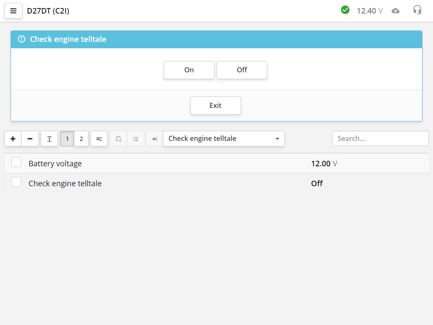Click the clear selection icon
The width and height of the screenshot is (433, 325).
[x=118, y=139]
